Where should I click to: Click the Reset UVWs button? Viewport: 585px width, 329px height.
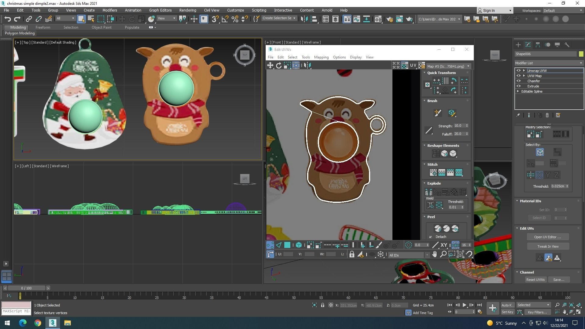click(535, 280)
